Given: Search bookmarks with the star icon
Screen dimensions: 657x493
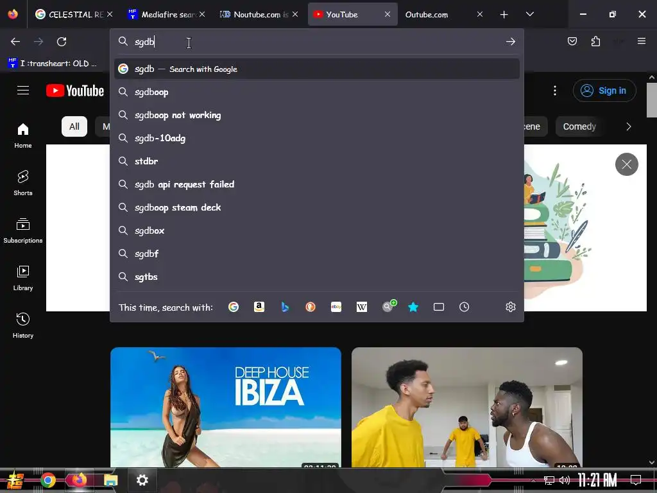Looking at the screenshot, I should pos(413,307).
